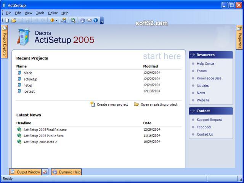Image resolution: width=244 pixels, height=183 pixels.
Task: Click Create a new project link
Action: (112, 104)
